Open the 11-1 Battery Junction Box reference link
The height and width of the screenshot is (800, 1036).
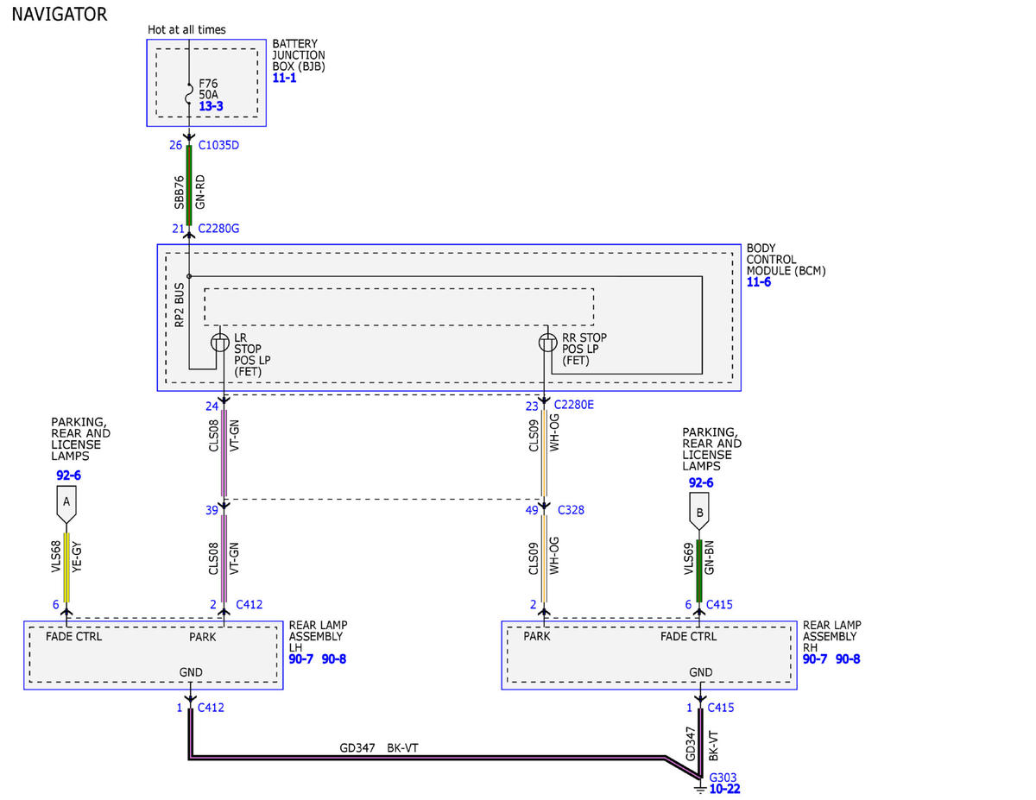click(x=284, y=78)
